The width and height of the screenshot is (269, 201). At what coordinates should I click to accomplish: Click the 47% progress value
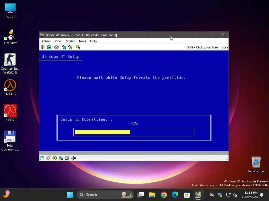135,124
